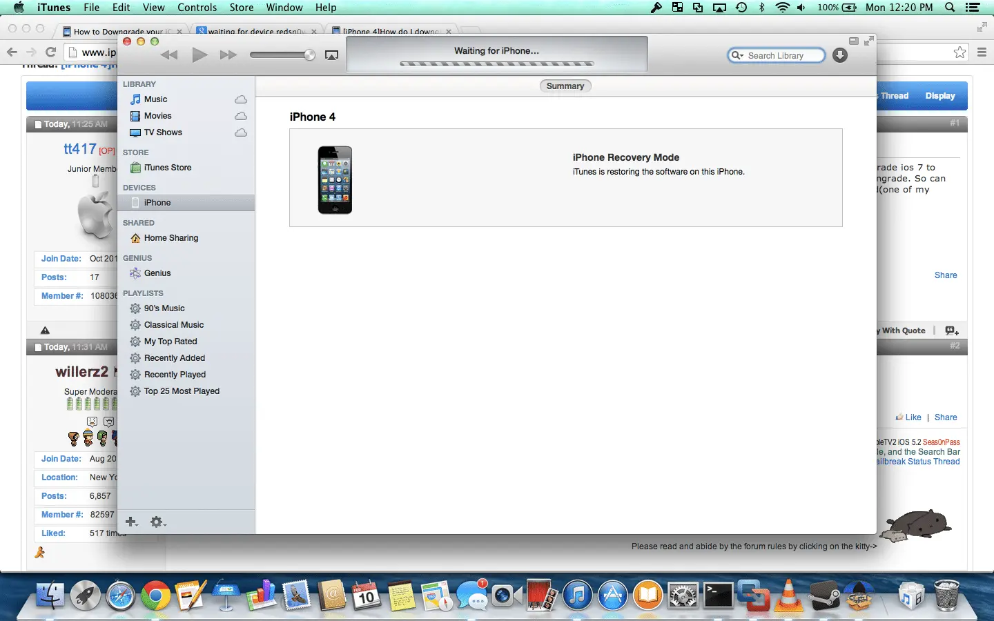Enter iTunes full screen mode icon
The height and width of the screenshot is (621, 994).
pyautogui.click(x=869, y=41)
